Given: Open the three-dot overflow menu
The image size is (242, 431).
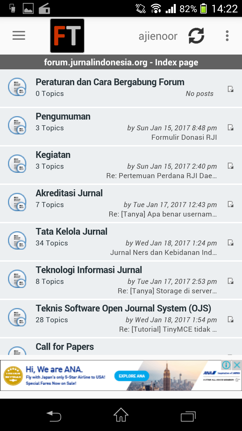Looking at the screenshot, I should click(227, 36).
